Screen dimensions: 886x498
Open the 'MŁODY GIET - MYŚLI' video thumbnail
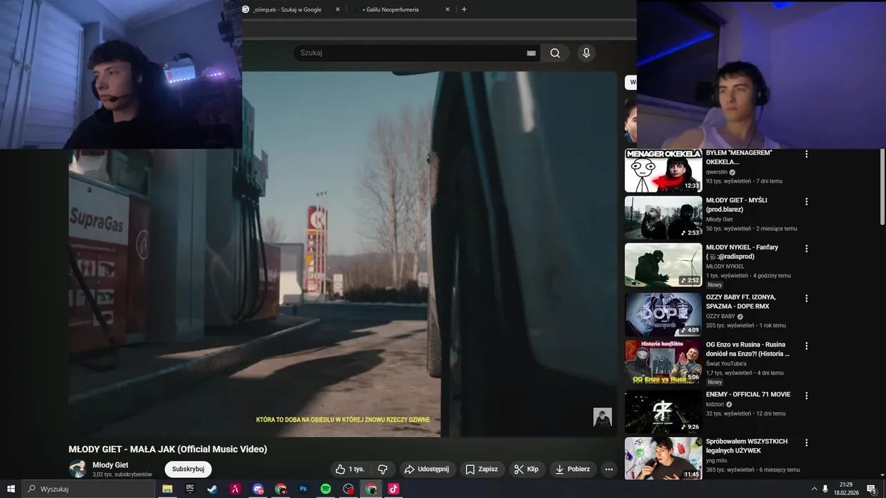point(663,218)
